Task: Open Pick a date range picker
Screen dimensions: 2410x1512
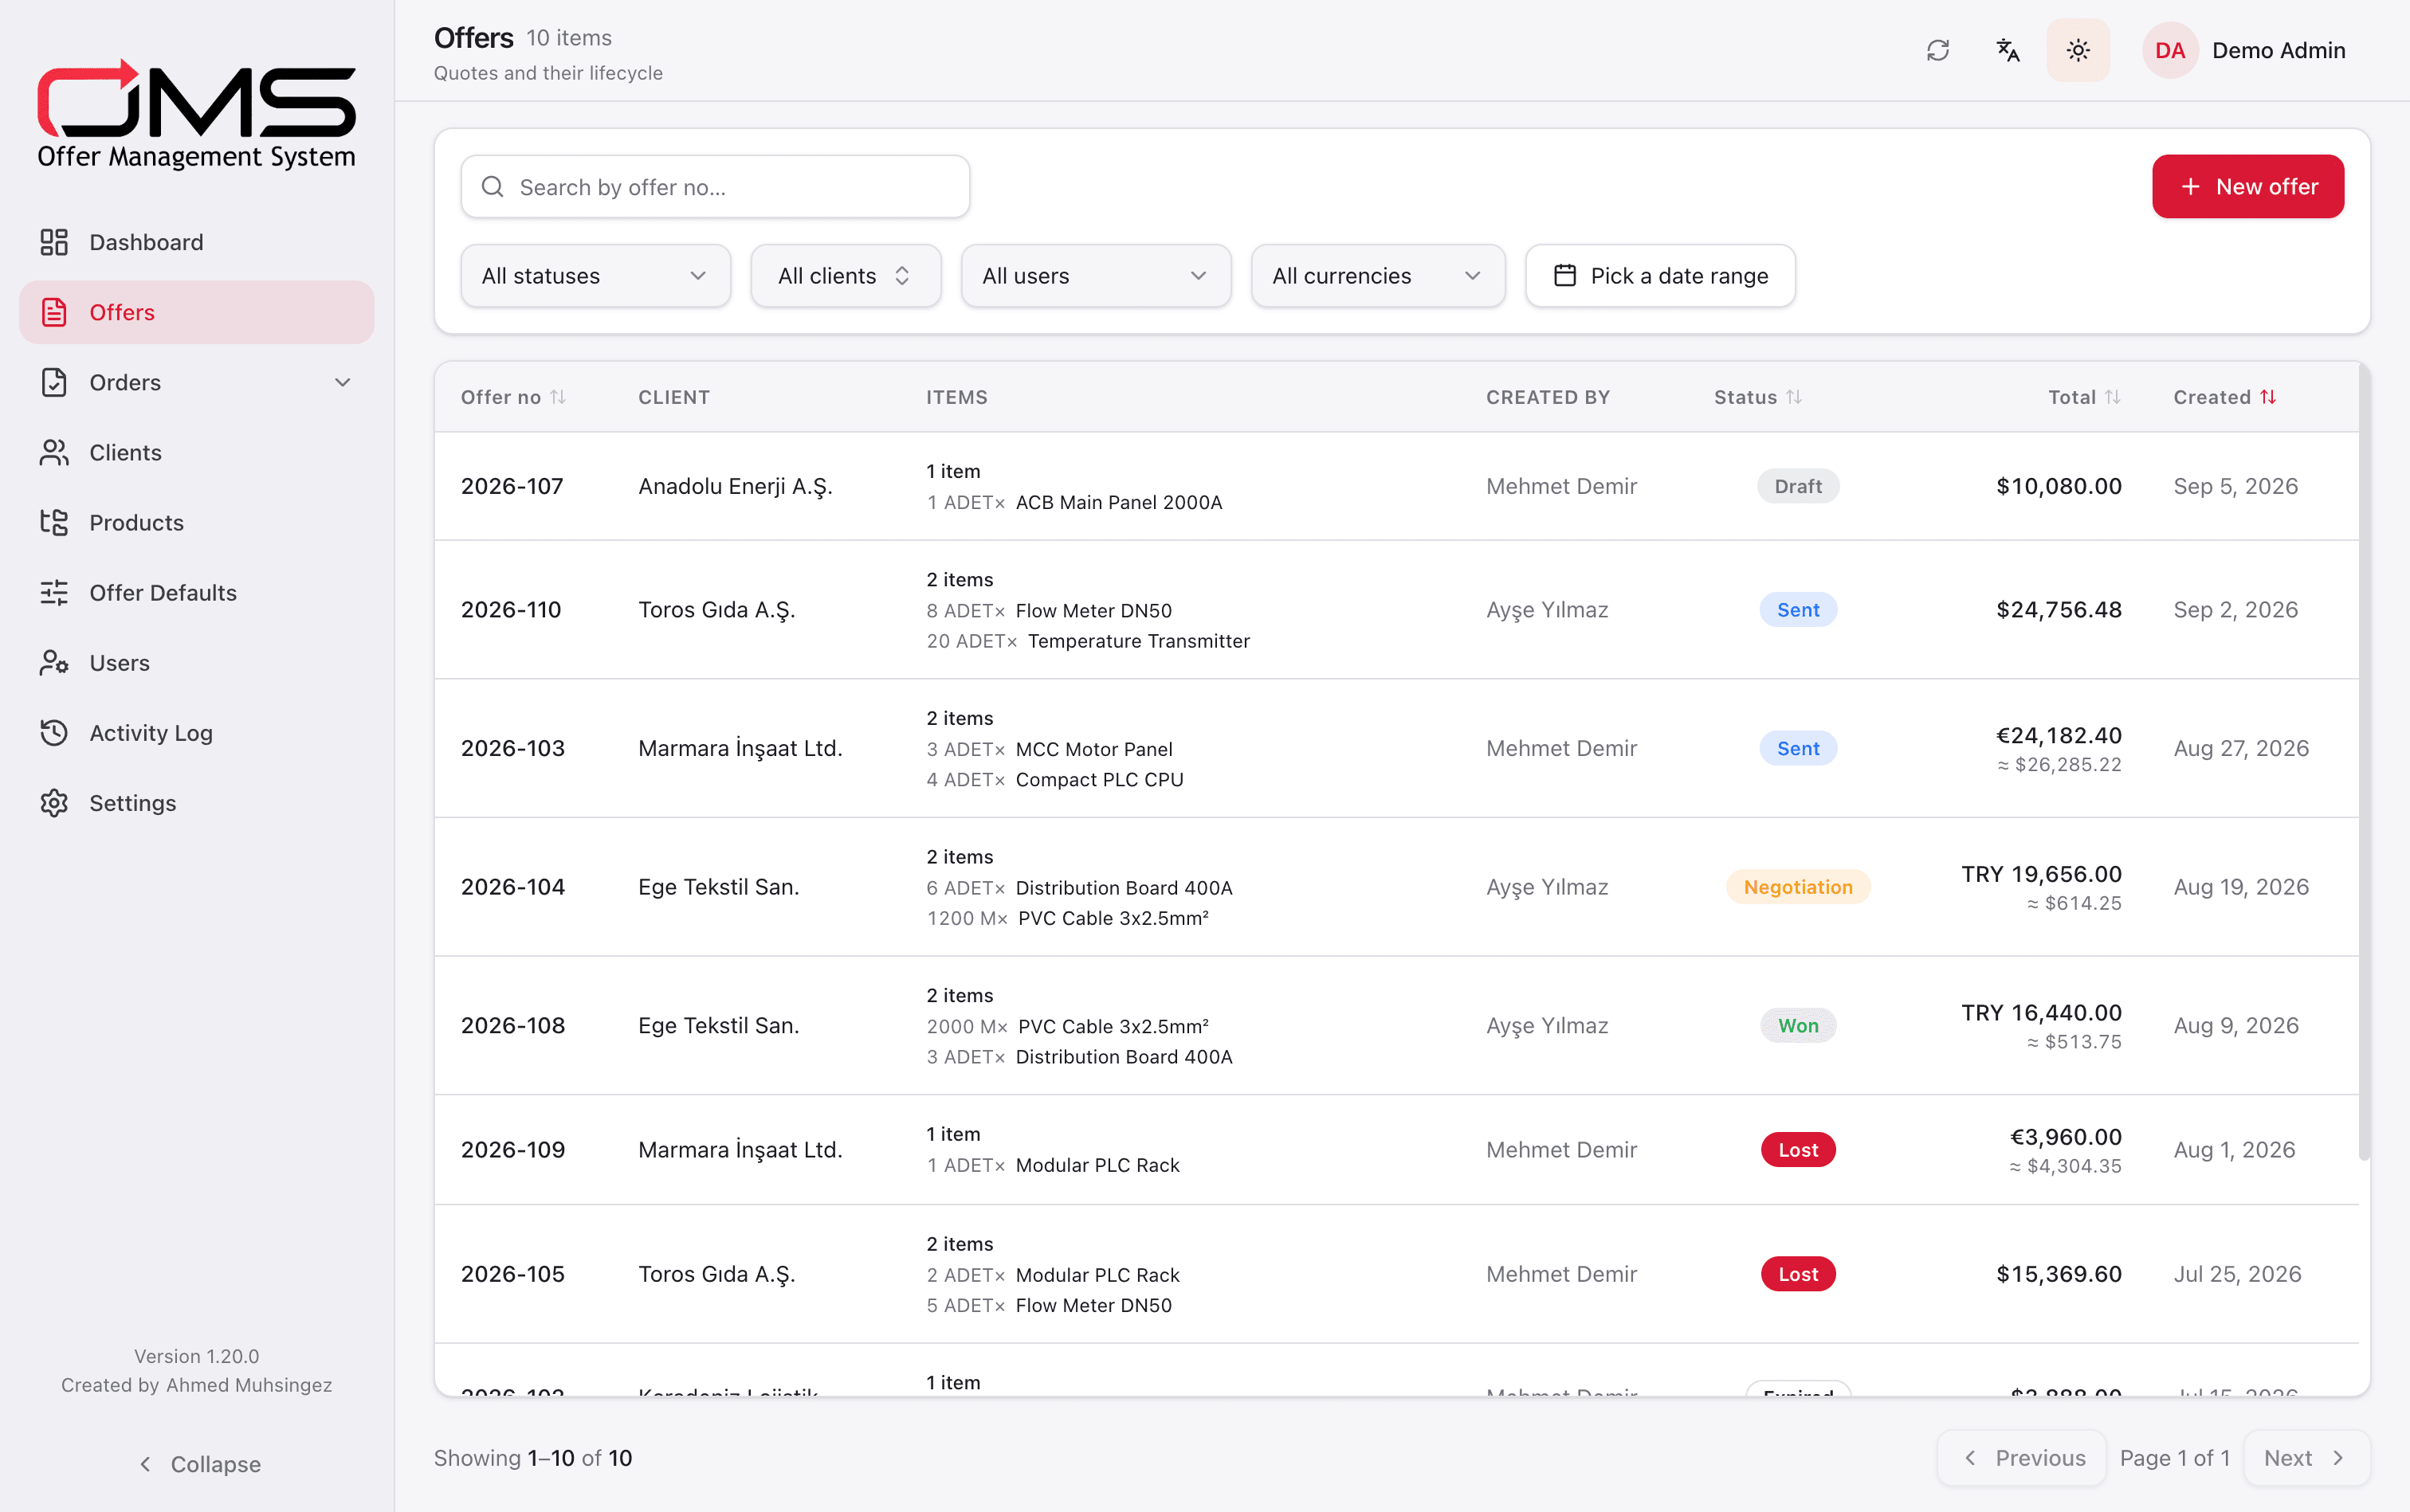Action: pos(1660,275)
